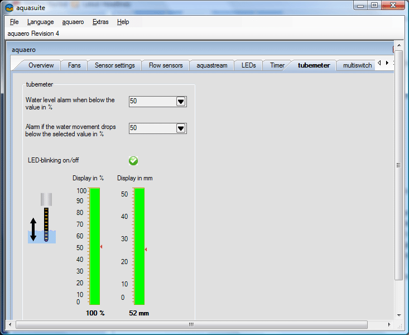Open the water movement alarm dropdown arrow
The height and width of the screenshot is (335, 409).
pos(181,128)
